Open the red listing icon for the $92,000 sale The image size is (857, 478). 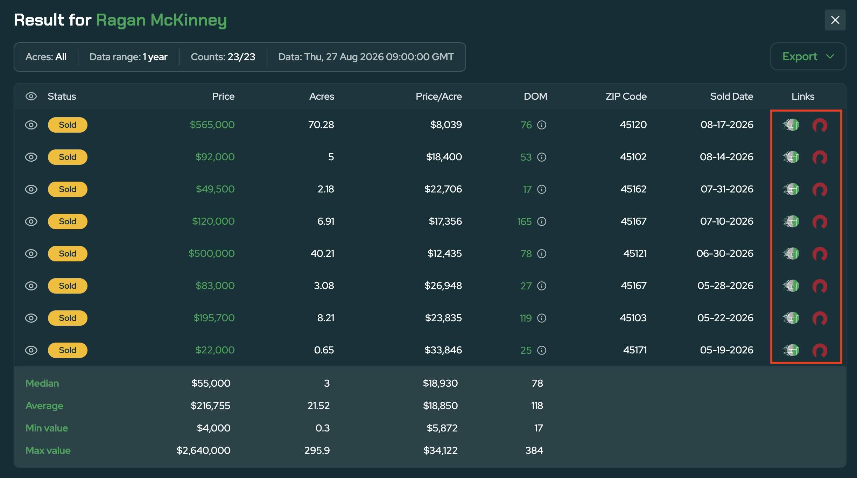pyautogui.click(x=820, y=157)
